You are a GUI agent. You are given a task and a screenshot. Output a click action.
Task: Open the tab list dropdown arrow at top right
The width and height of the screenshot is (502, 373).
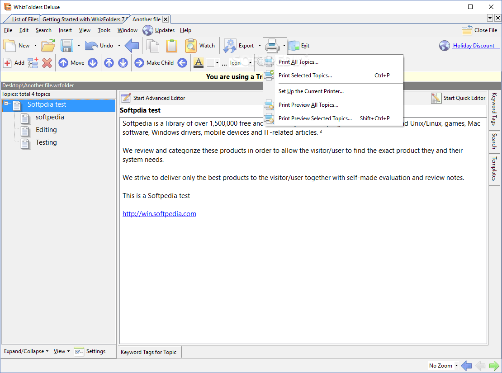click(490, 18)
